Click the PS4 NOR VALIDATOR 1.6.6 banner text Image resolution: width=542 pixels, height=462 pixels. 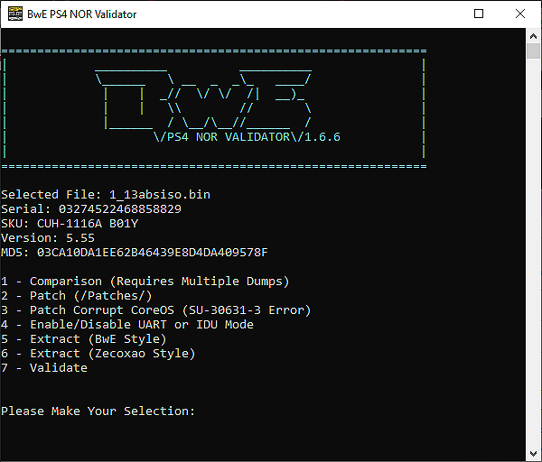[248, 137]
